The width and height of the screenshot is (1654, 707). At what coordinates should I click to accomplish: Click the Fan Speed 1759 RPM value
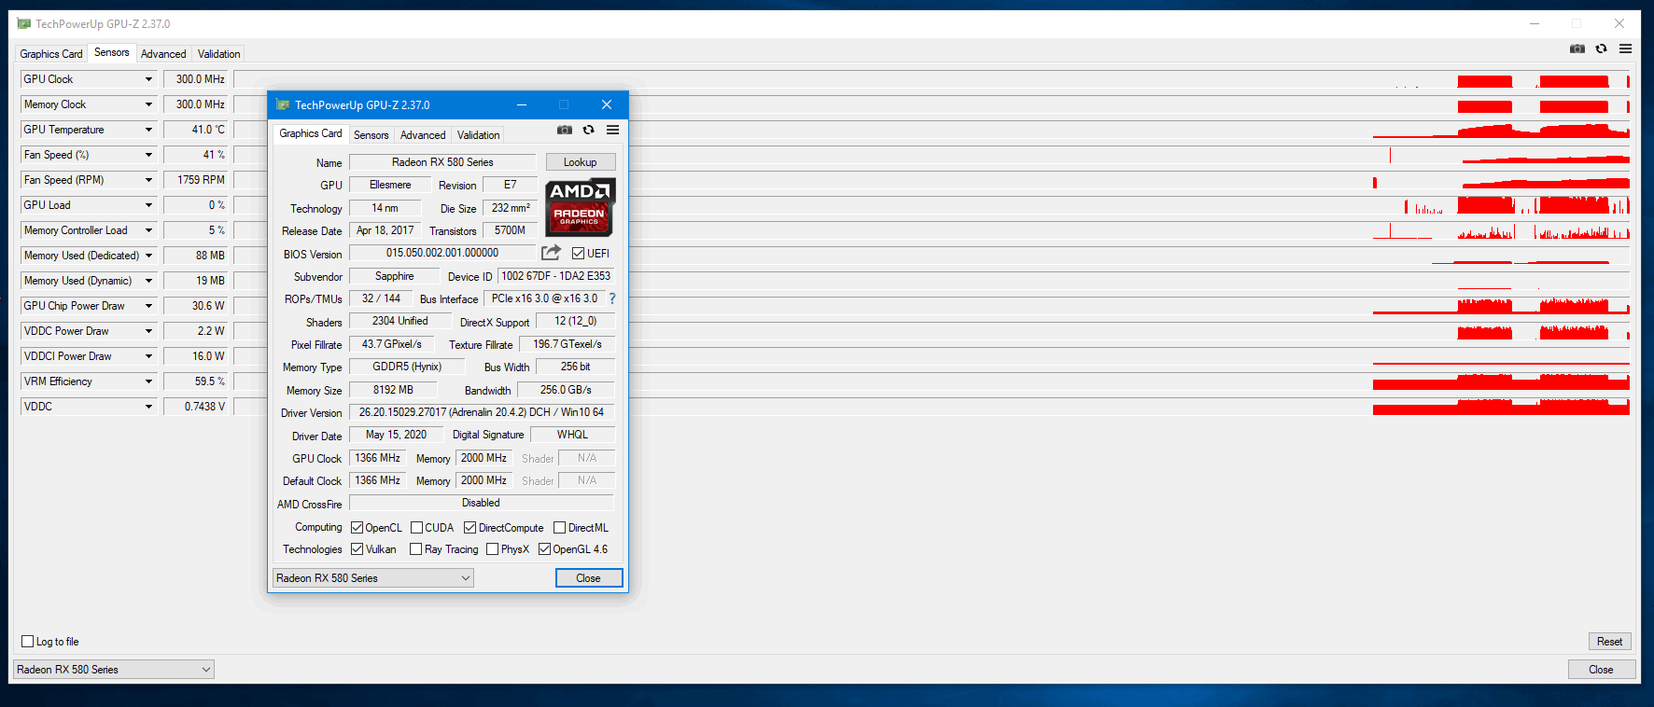tap(195, 180)
